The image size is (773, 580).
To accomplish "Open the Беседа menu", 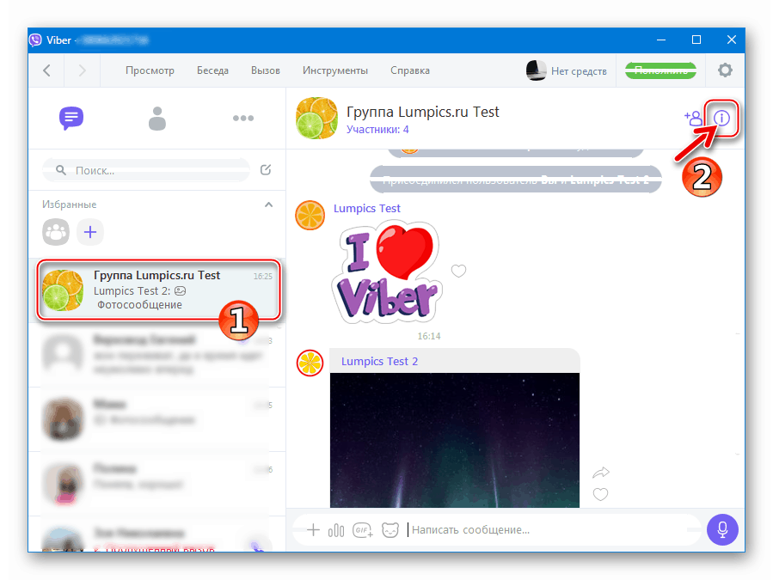I will click(212, 70).
